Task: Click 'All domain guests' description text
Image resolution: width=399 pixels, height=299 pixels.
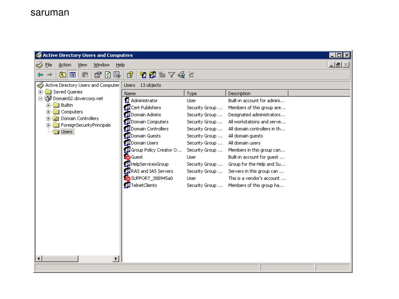Action: [245, 136]
